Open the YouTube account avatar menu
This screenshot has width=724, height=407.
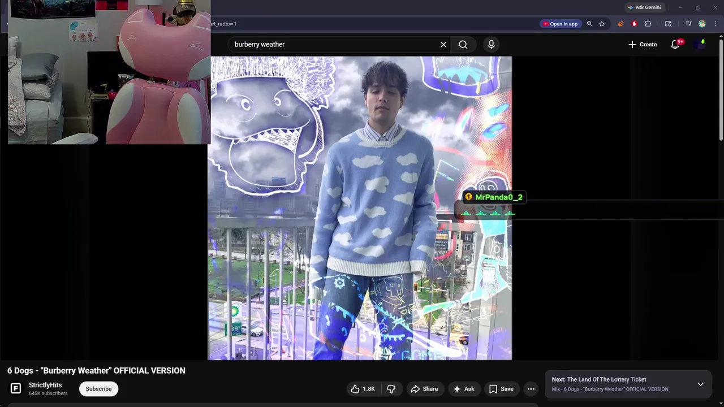click(700, 44)
